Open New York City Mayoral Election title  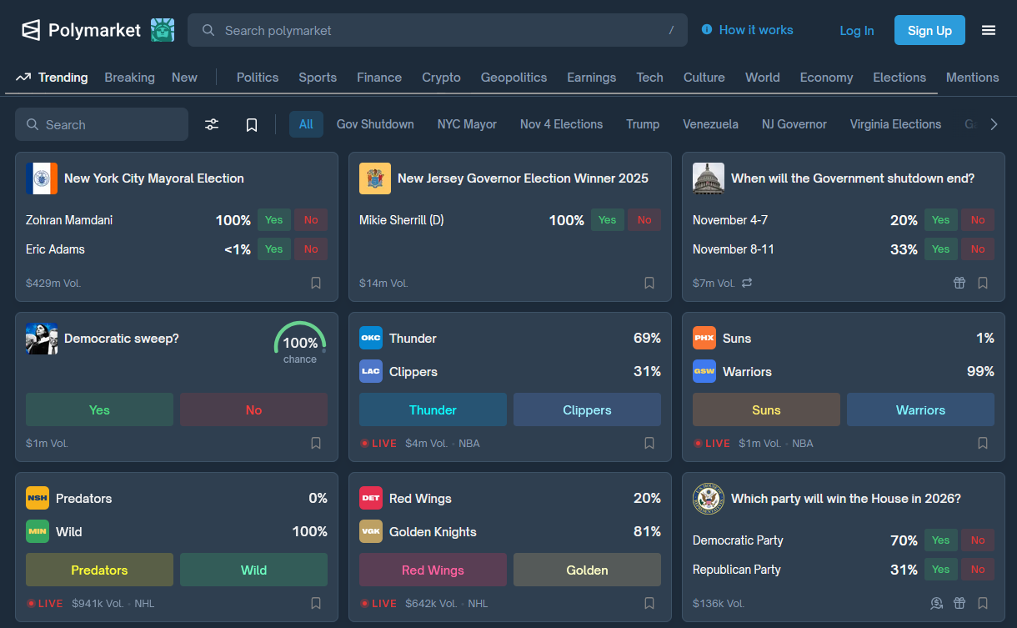click(x=154, y=178)
